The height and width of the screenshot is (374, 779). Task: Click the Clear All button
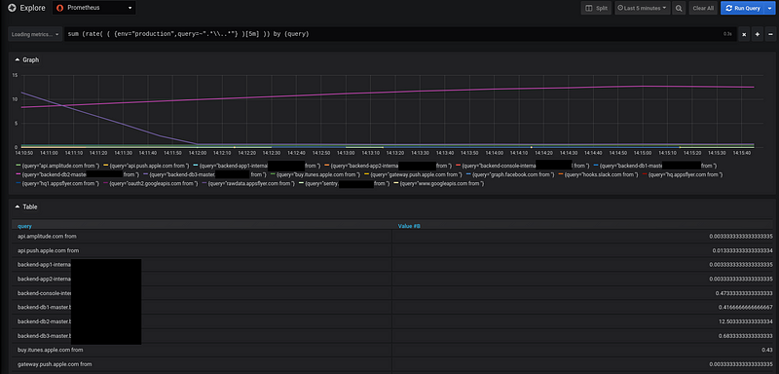[703, 8]
